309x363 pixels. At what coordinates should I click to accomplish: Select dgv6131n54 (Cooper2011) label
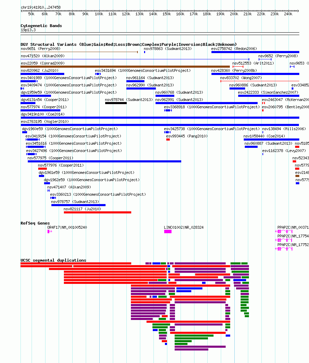click(45, 100)
